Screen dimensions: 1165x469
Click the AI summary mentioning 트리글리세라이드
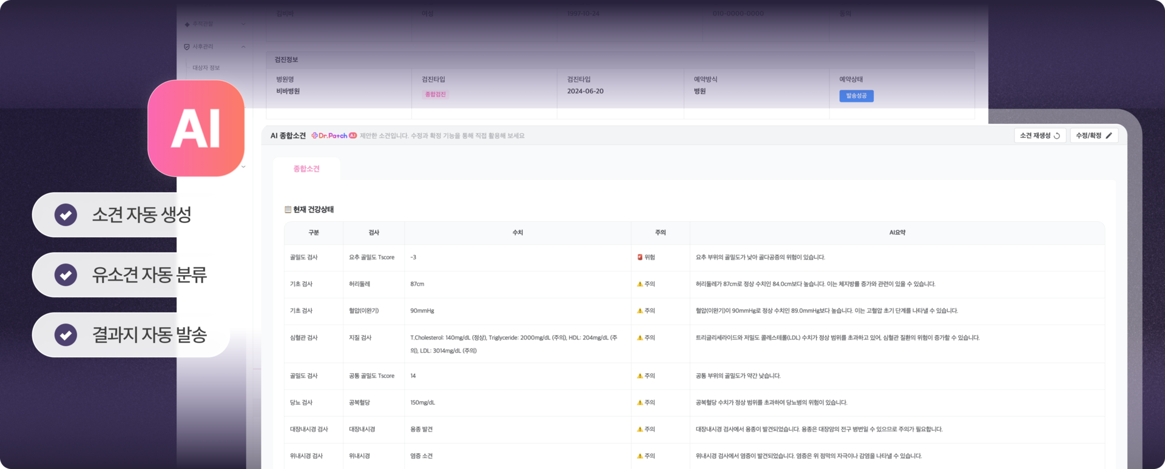(837, 338)
